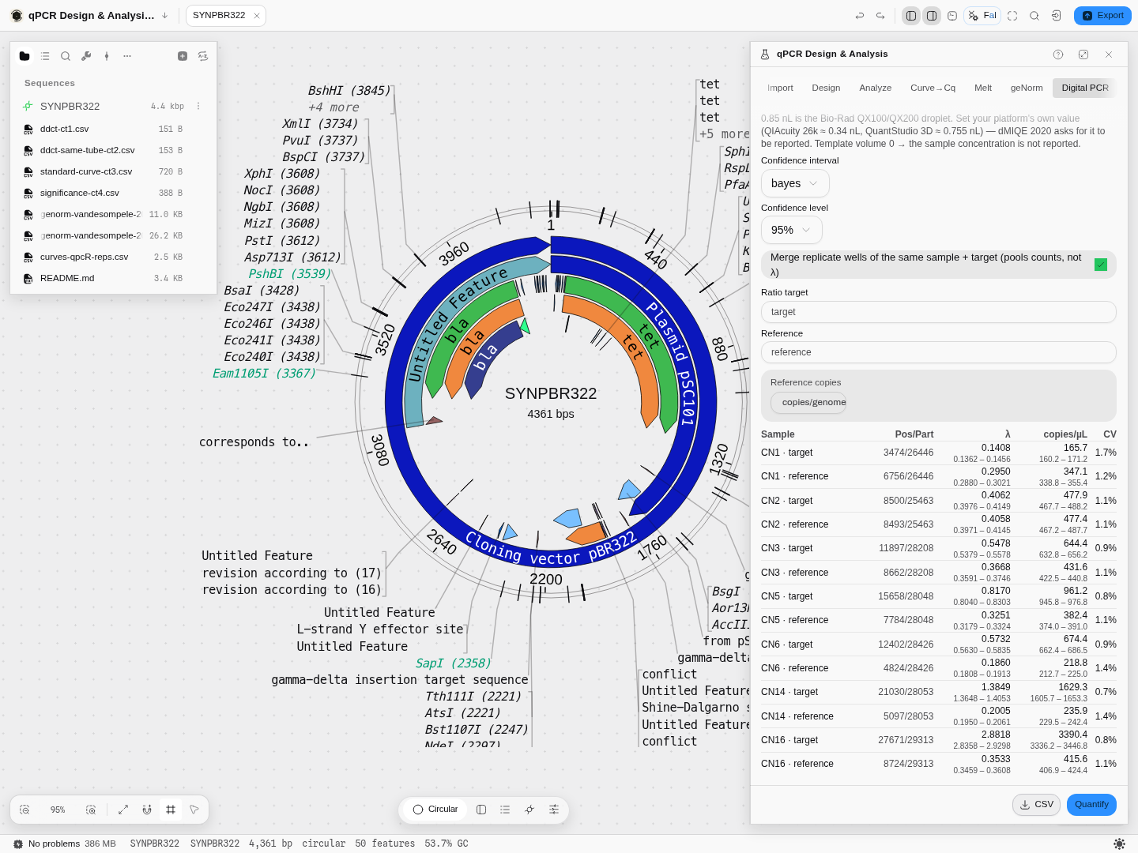The height and width of the screenshot is (853, 1138).
Task: Open the sidebar more options ellipsis
Action: tap(127, 56)
